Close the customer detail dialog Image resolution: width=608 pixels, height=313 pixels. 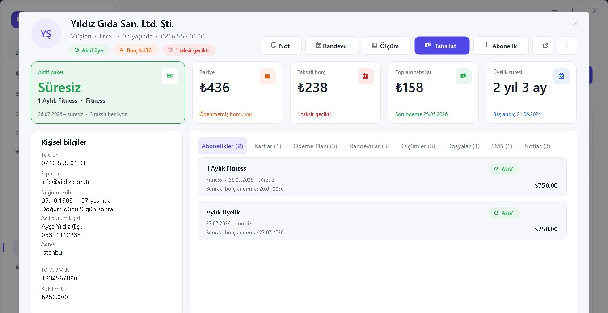(576, 23)
